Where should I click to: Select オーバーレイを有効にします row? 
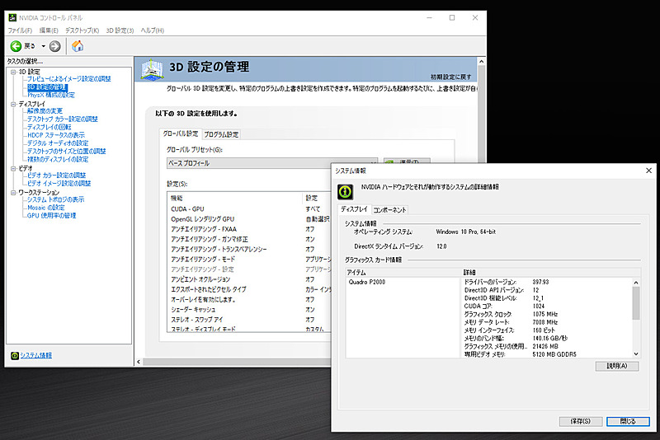250,300
